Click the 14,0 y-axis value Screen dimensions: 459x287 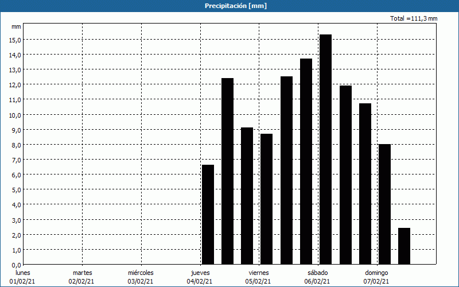coord(15,55)
